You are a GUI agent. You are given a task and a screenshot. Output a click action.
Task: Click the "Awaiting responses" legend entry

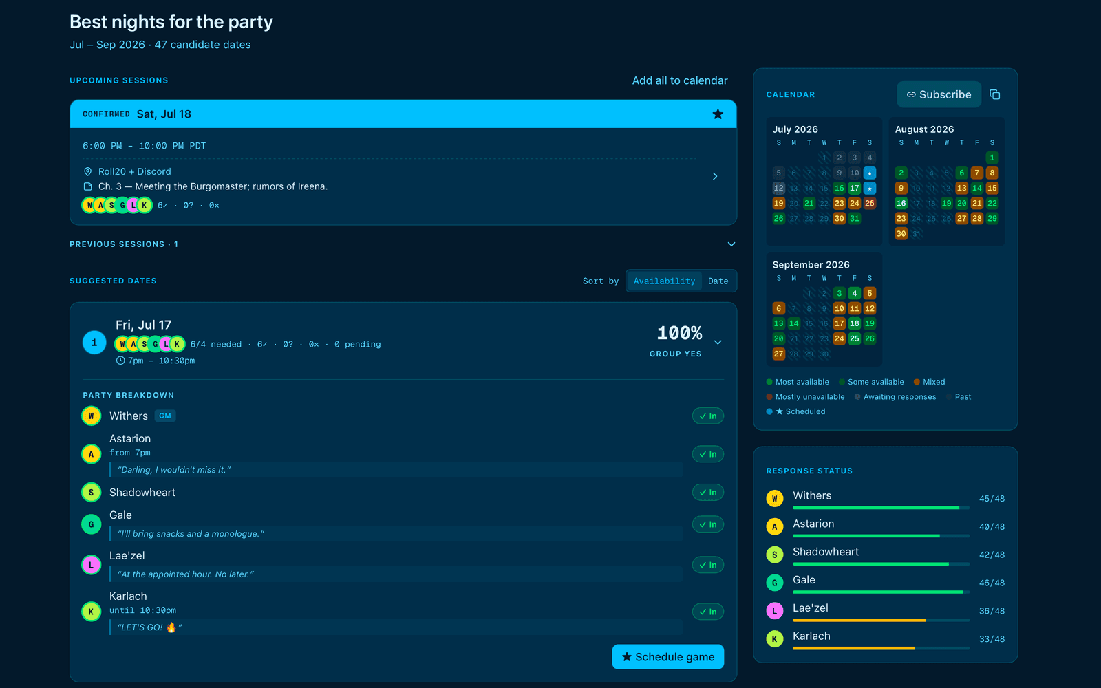click(x=895, y=397)
